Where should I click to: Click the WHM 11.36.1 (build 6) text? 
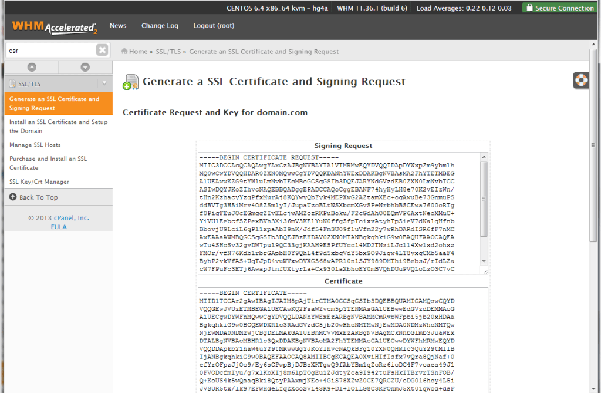tap(372, 8)
